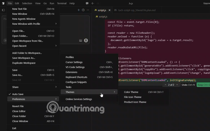Open the Run menu
Screen dimensions: 210x131
pos(52,3)
